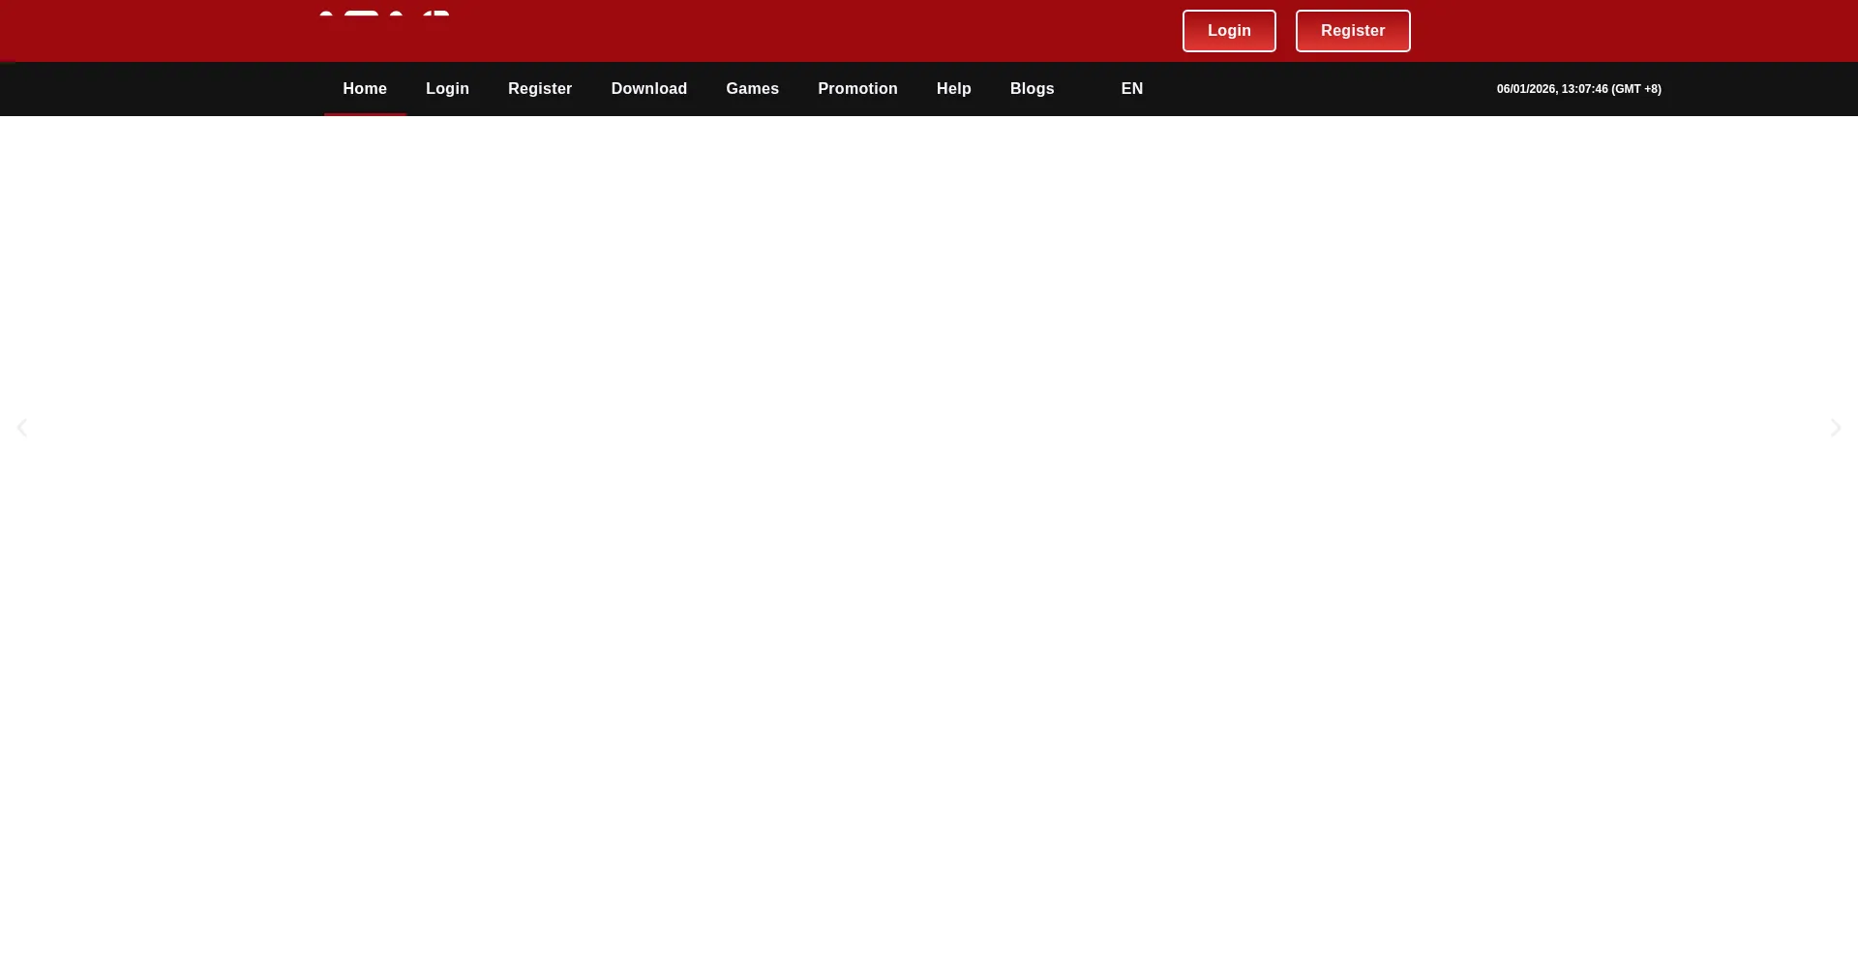
Task: Click the right chevron on the carousel
Action: 1835,428
